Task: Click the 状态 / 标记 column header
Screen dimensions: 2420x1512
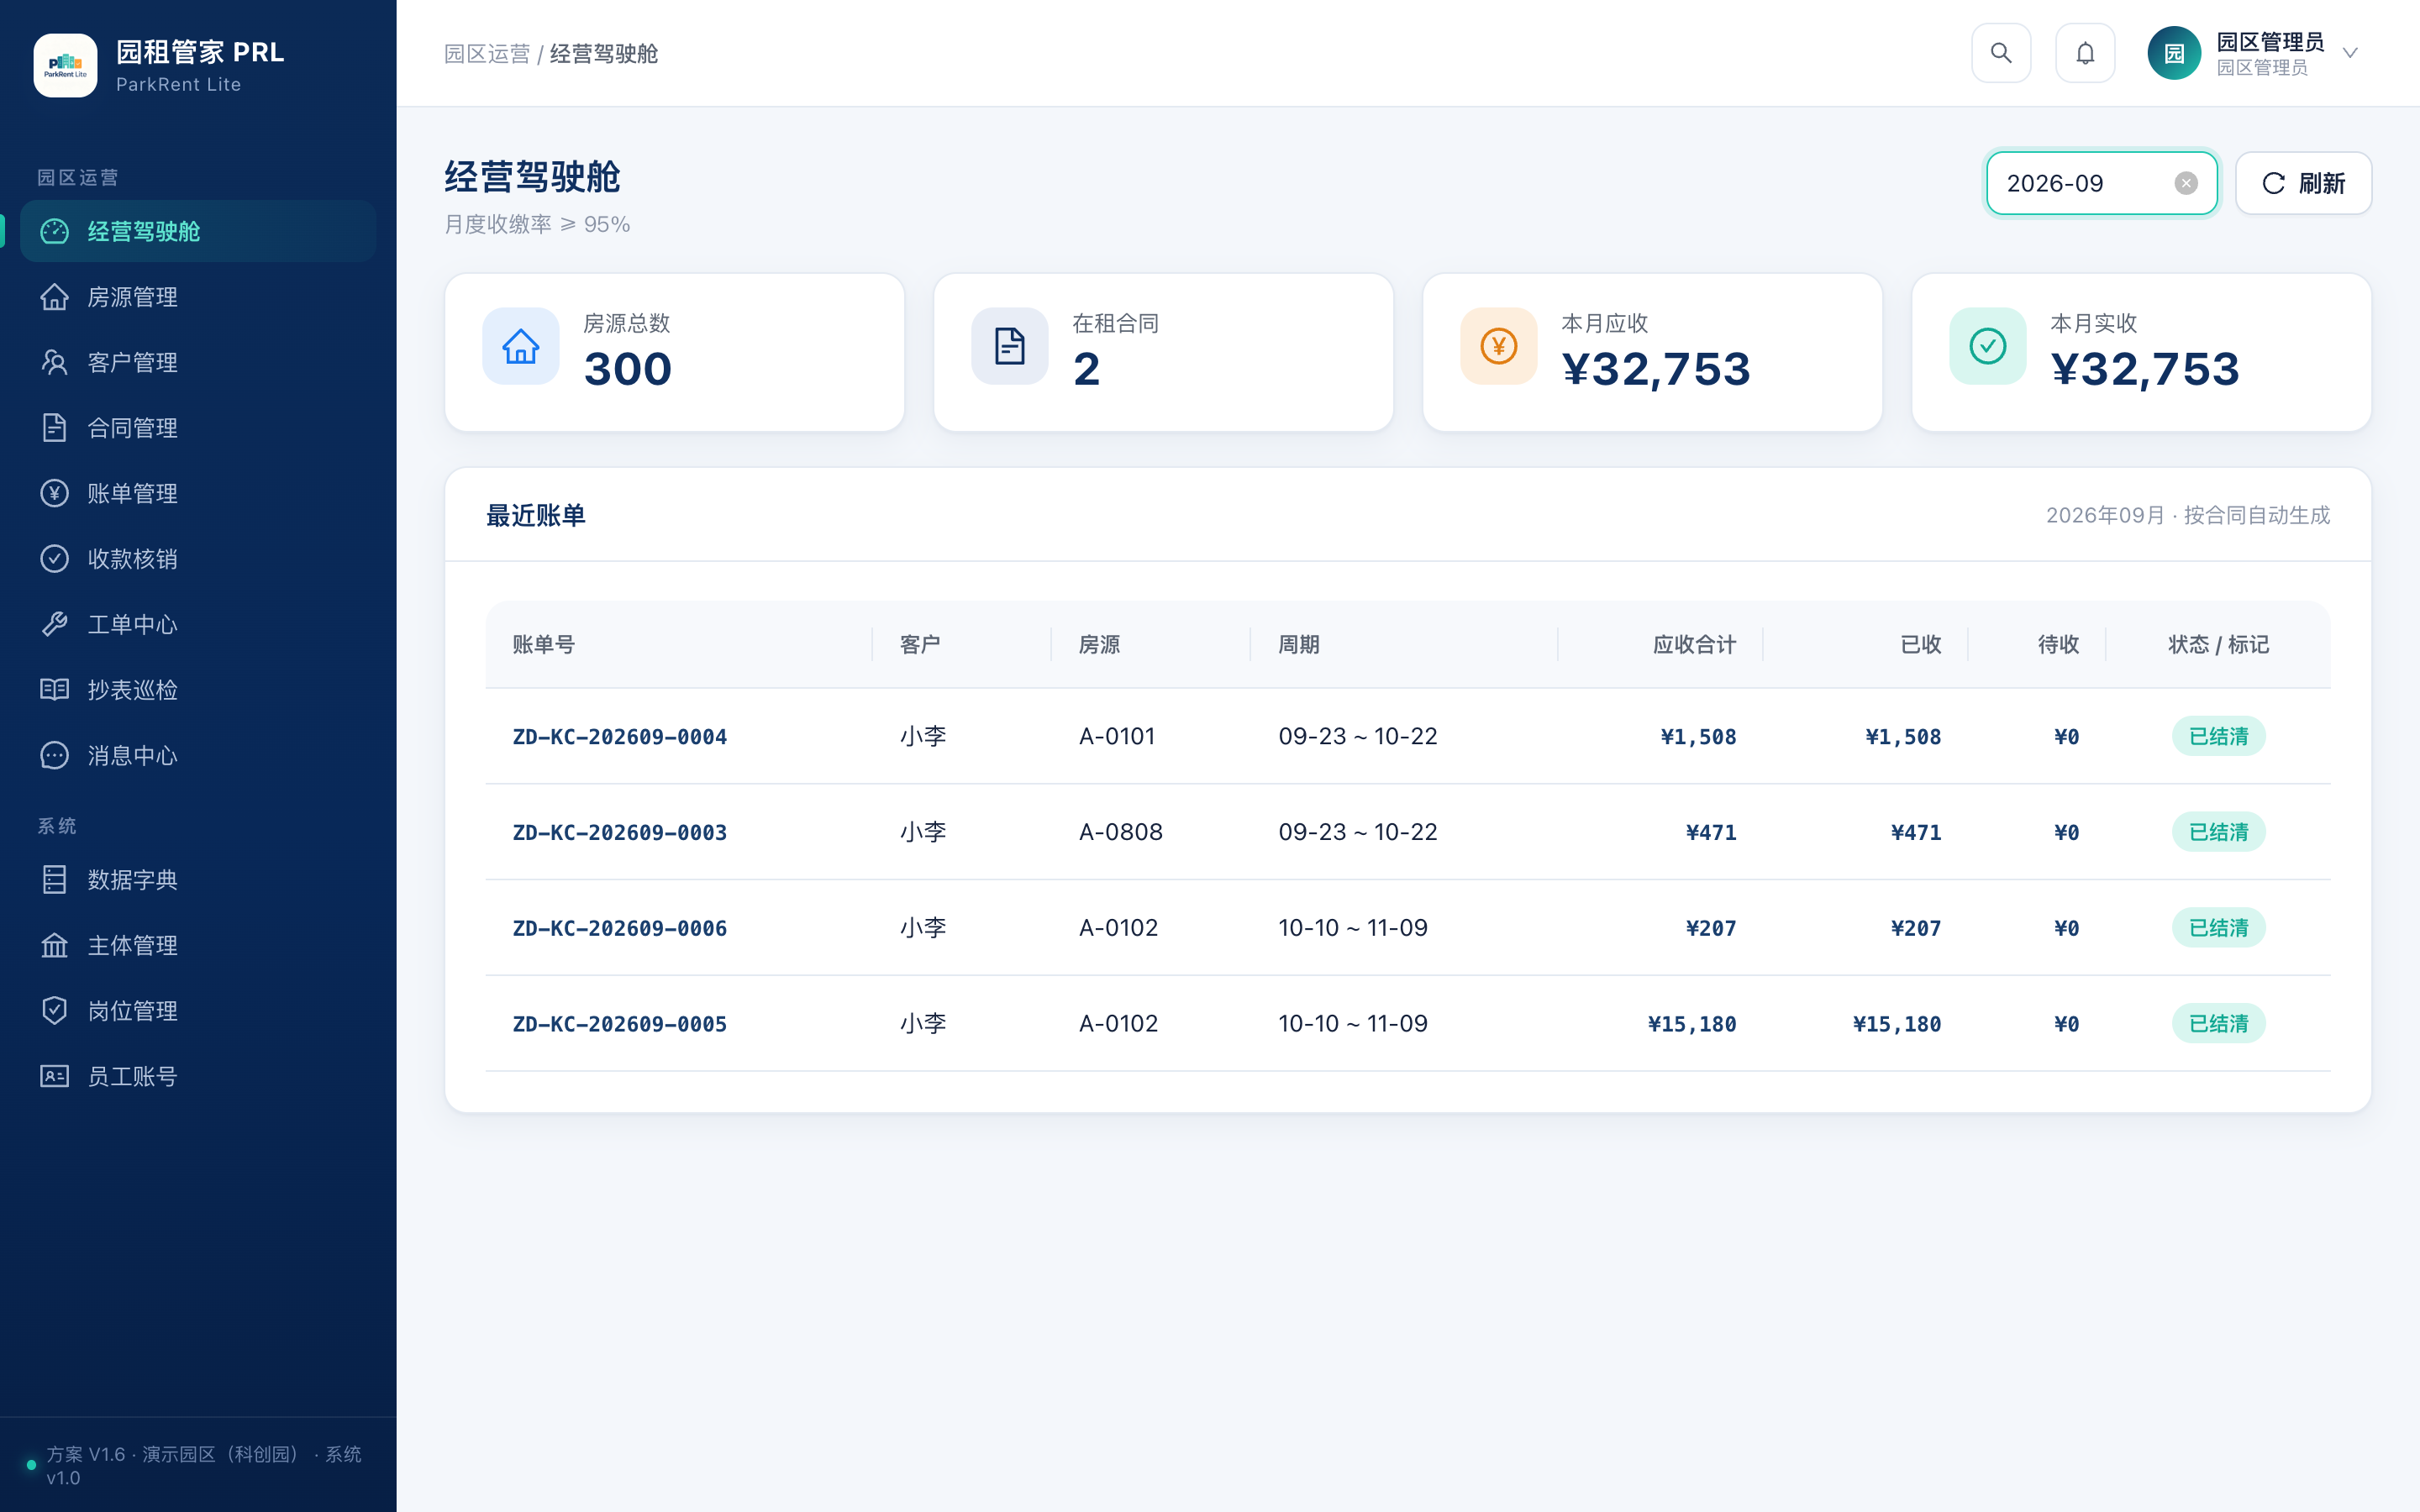Action: tap(2218, 645)
